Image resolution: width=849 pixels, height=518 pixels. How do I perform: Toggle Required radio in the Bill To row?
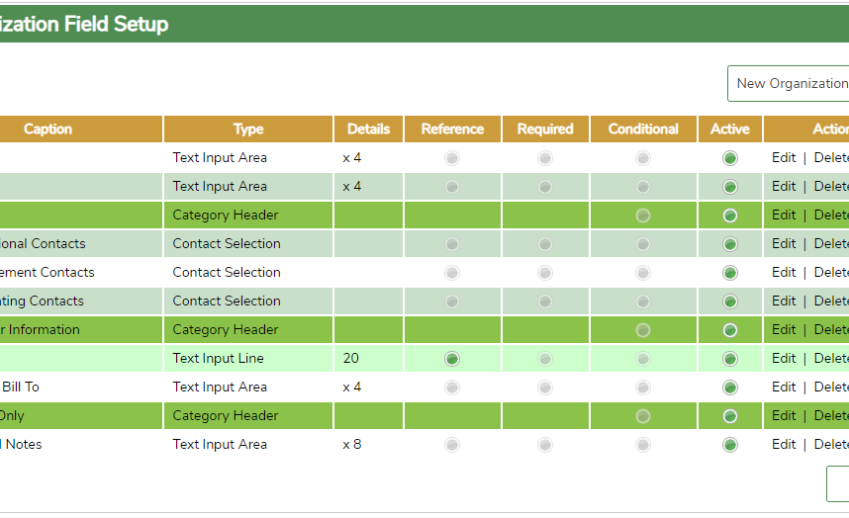pos(545,387)
